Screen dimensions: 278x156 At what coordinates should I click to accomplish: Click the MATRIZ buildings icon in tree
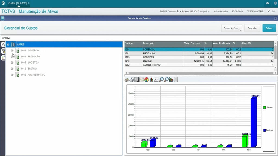[13, 44]
